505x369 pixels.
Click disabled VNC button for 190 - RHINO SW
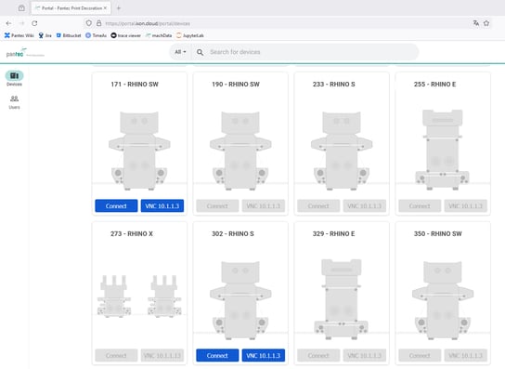(x=264, y=205)
